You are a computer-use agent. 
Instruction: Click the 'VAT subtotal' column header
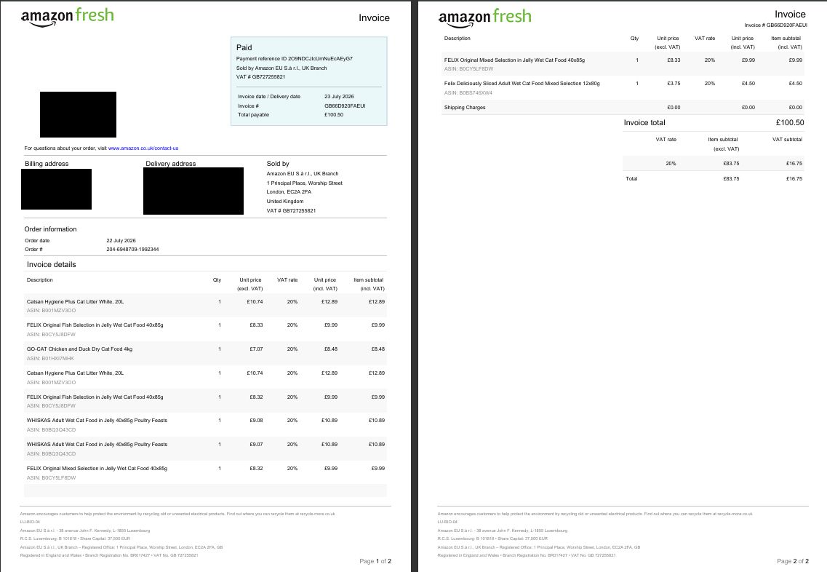point(787,139)
